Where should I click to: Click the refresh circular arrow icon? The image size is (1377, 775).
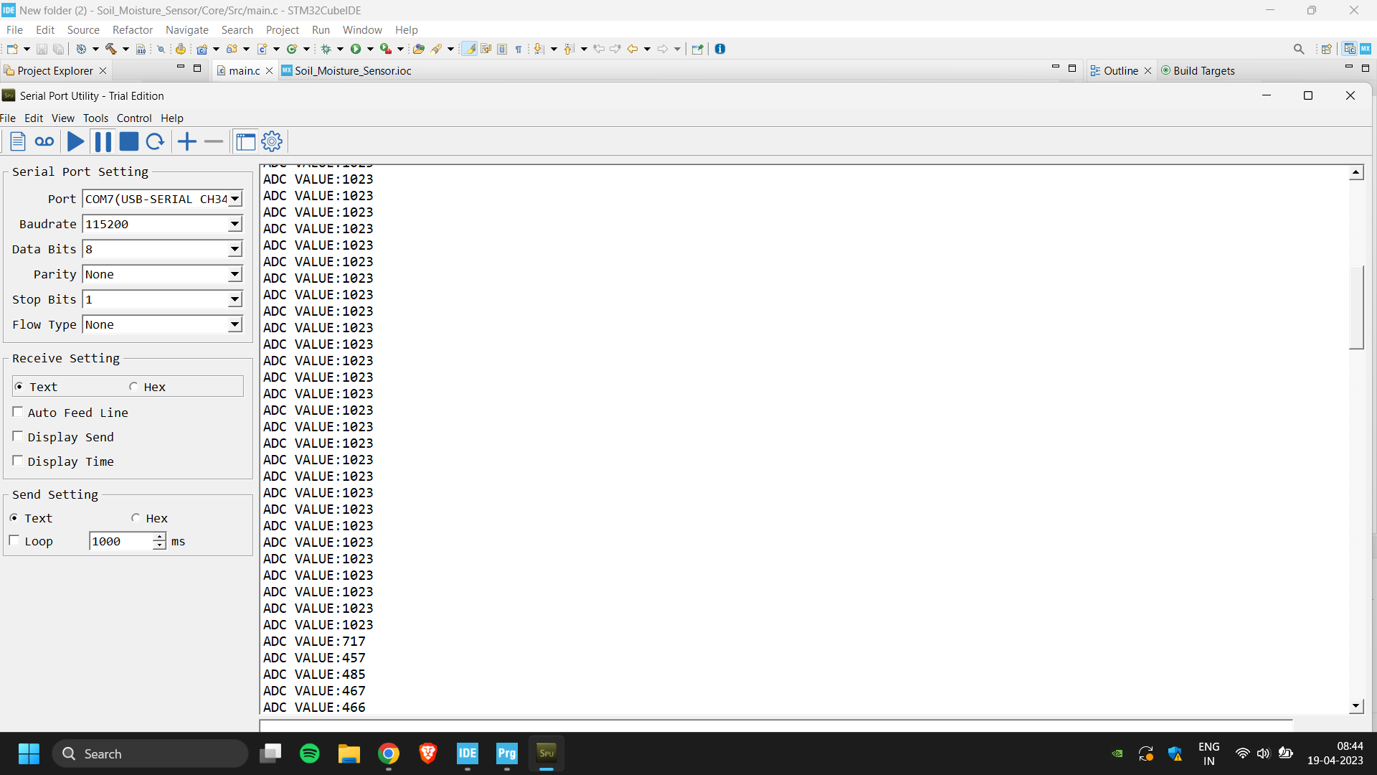point(155,141)
